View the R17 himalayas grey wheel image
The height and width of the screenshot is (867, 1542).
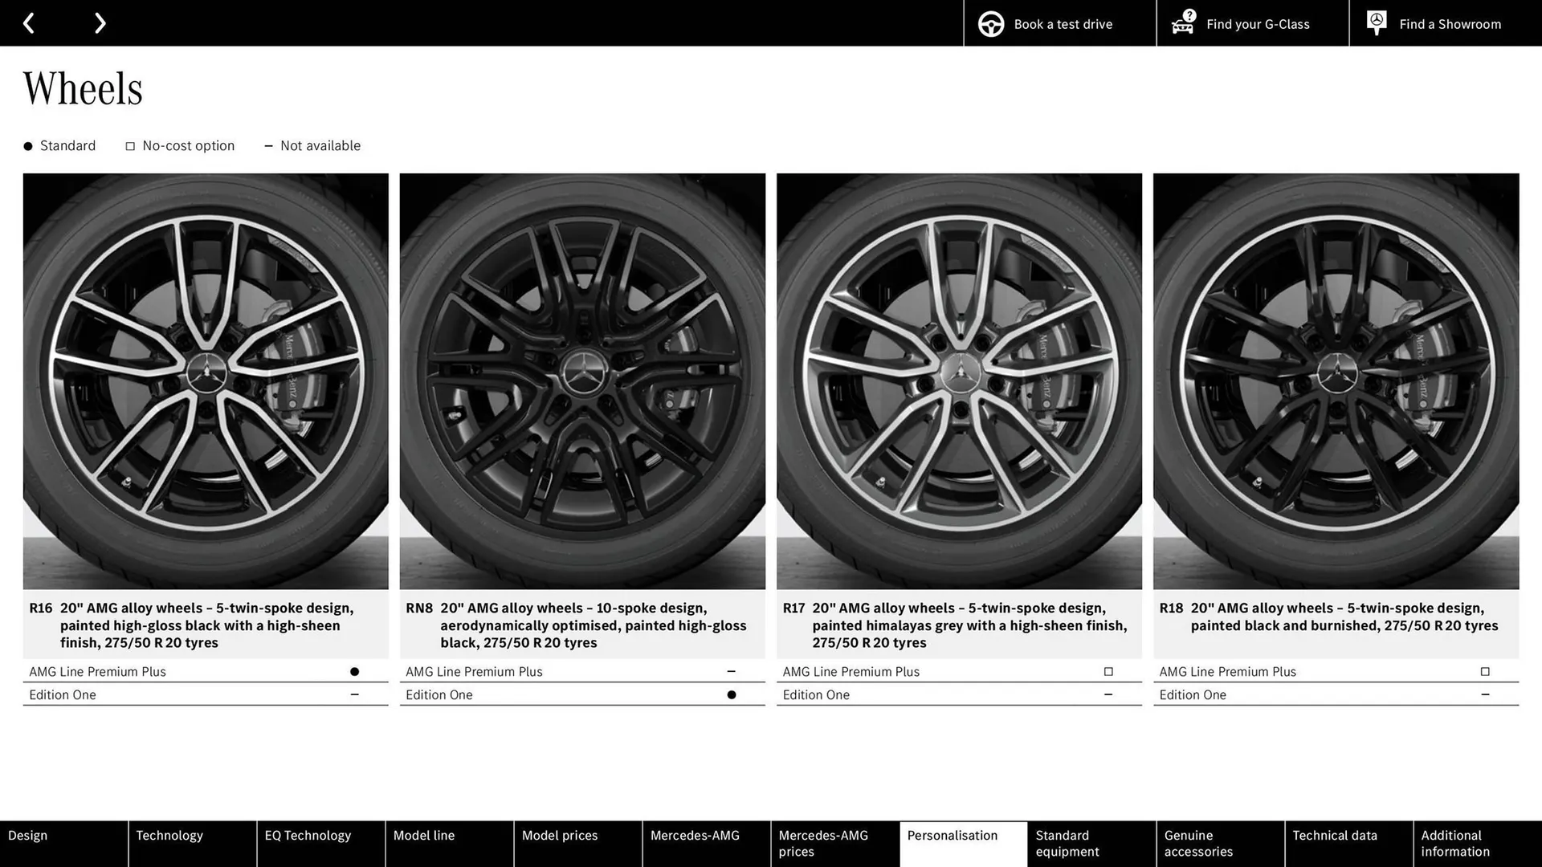[x=959, y=381]
